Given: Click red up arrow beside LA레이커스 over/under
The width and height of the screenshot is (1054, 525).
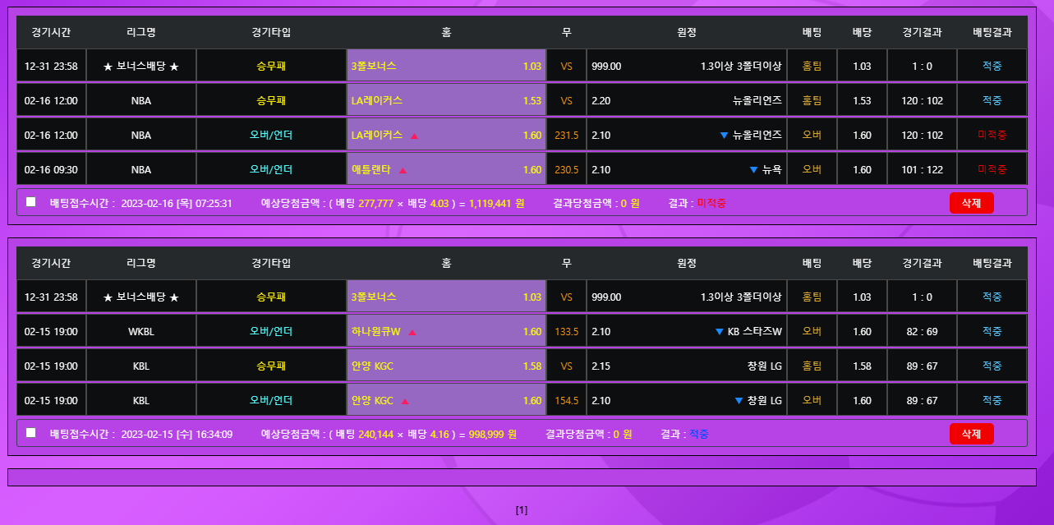Looking at the screenshot, I should [414, 136].
